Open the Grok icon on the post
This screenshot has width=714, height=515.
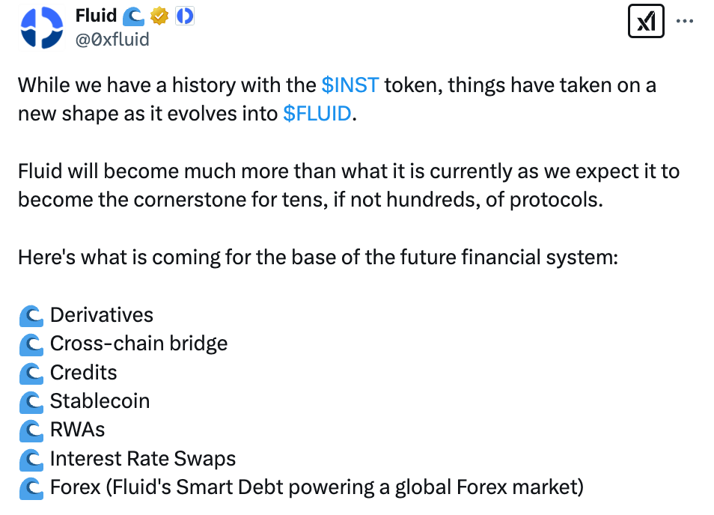(646, 22)
